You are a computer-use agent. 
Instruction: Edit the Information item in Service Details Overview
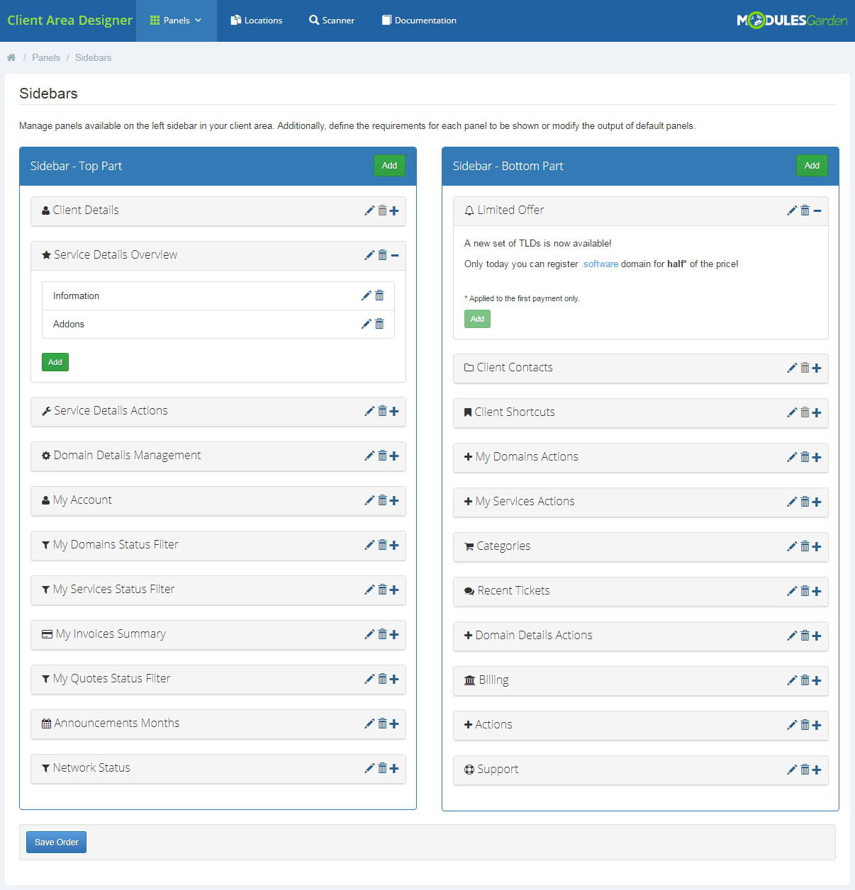[x=367, y=295]
